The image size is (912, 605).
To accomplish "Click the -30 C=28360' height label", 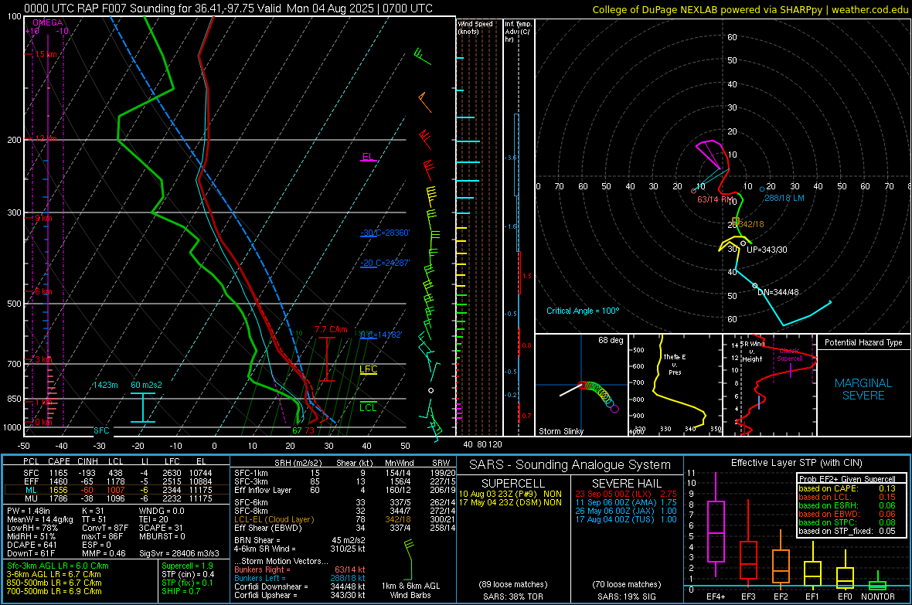I will pyautogui.click(x=385, y=233).
